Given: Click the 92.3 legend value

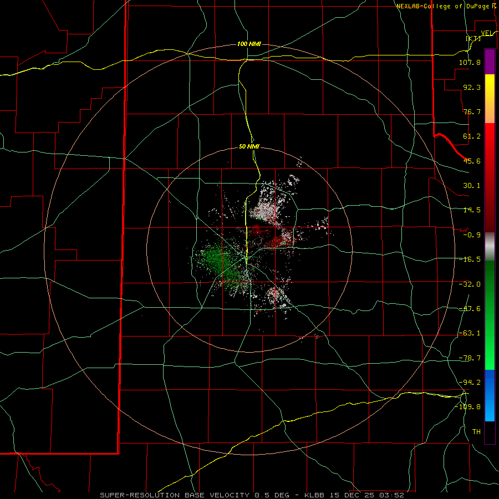Looking at the screenshot, I should (x=472, y=87).
